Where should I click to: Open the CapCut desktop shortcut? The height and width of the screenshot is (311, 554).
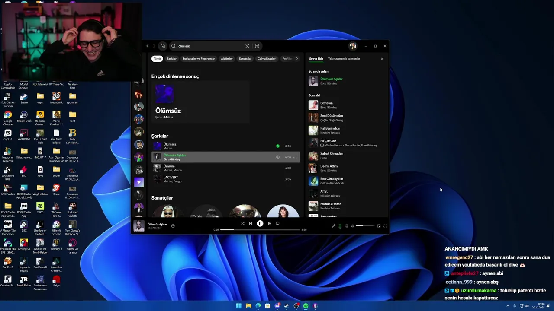(x=8, y=136)
